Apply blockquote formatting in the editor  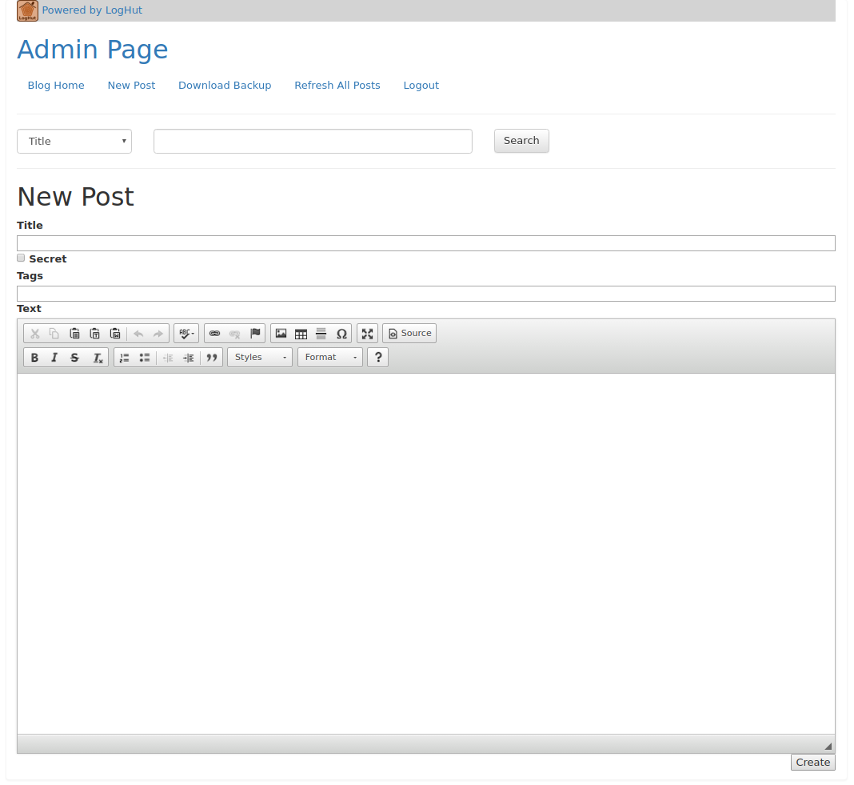point(211,357)
